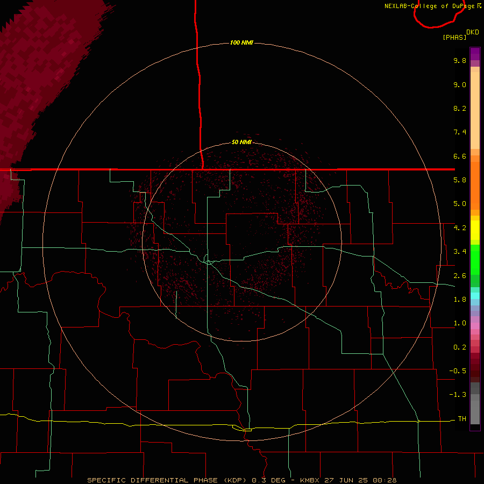Click the 4.2 legend value

click(460, 228)
